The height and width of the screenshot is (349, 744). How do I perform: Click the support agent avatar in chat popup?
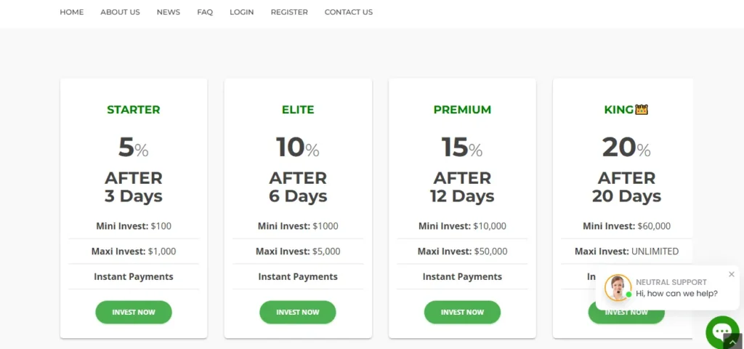point(618,288)
